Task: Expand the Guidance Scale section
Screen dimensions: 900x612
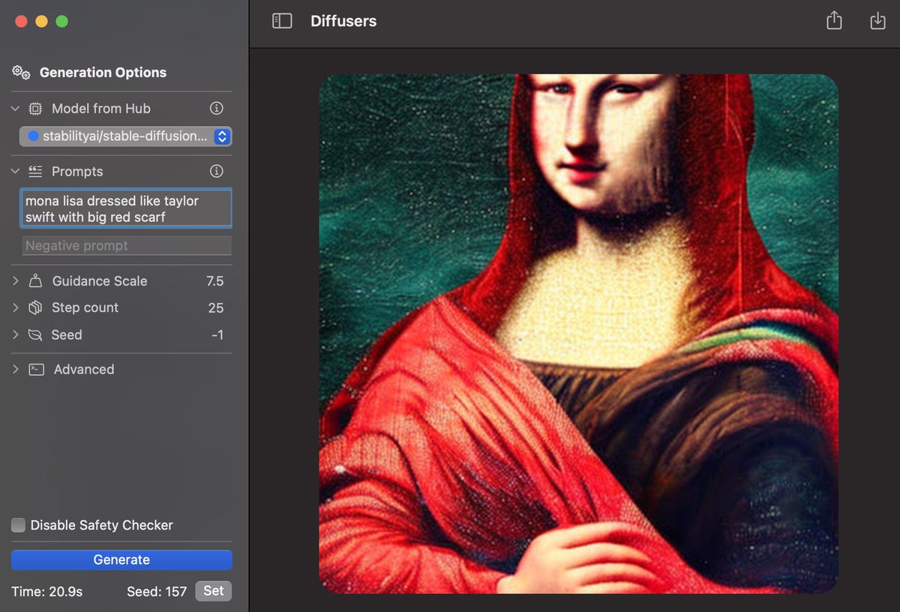Action: pos(16,281)
